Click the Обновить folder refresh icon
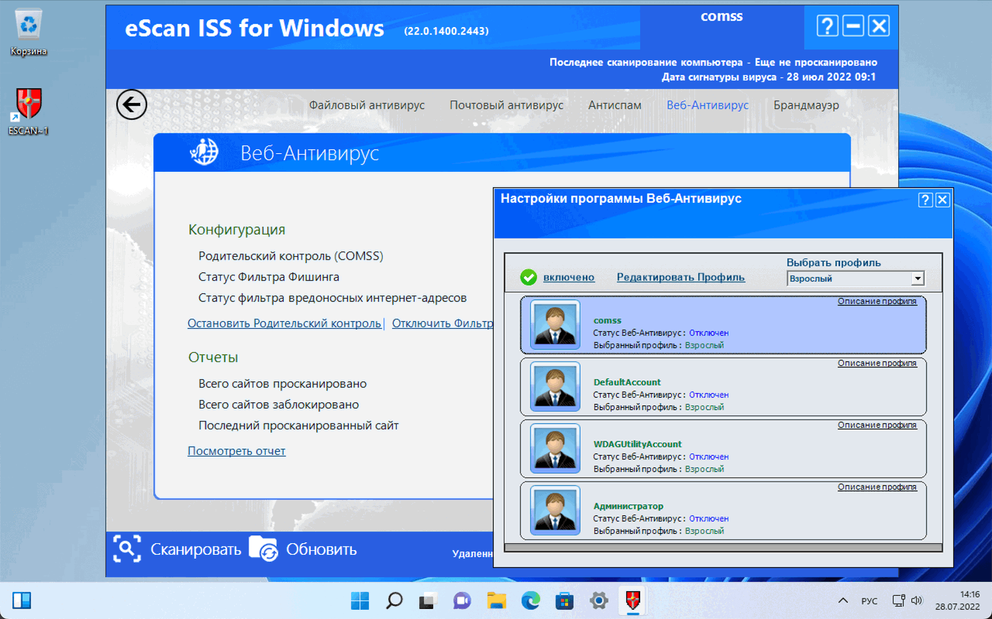The height and width of the screenshot is (619, 992). (264, 549)
